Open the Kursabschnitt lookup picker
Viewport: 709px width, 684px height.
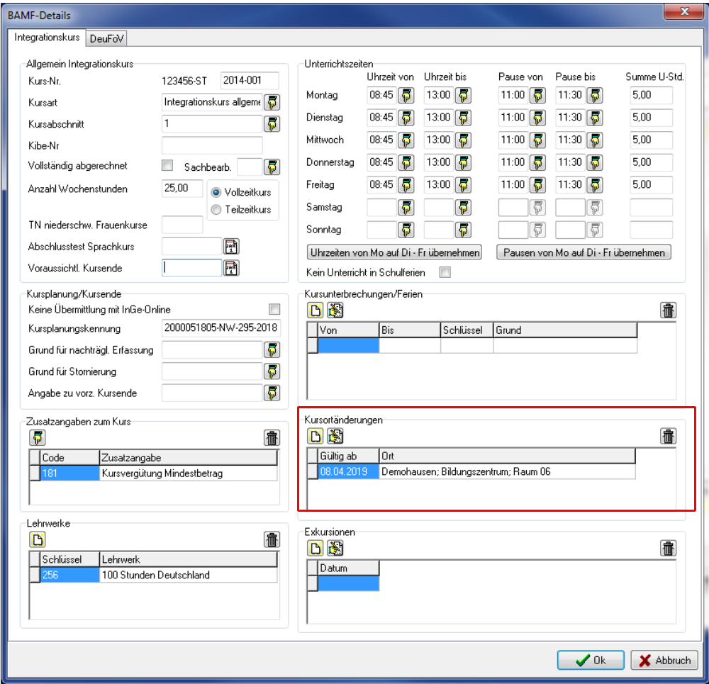tap(272, 124)
